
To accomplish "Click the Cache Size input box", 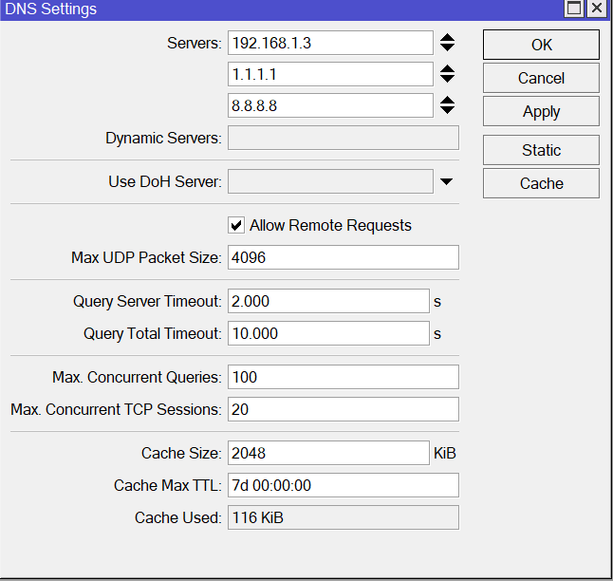I will pos(328,453).
